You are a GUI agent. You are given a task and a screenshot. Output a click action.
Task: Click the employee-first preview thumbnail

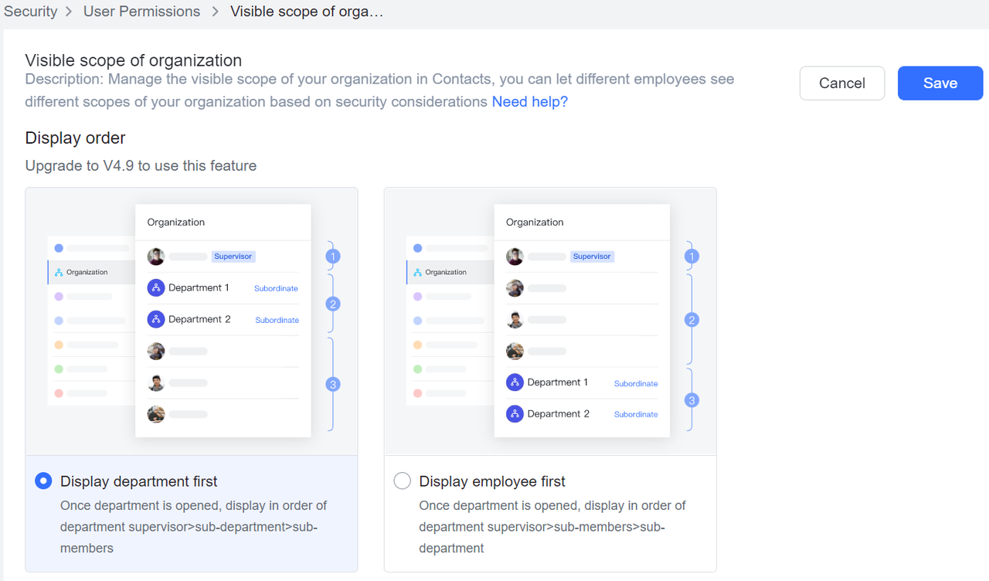coord(550,321)
